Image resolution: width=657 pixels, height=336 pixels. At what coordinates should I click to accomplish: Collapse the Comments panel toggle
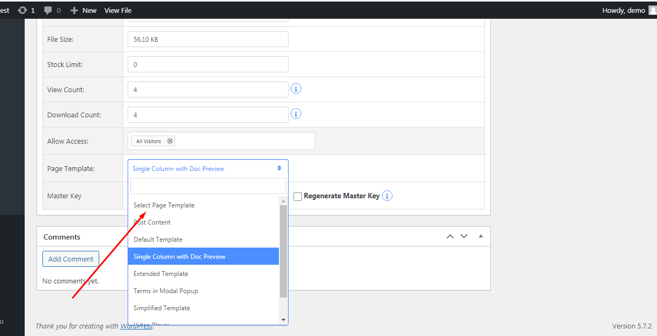(481, 236)
